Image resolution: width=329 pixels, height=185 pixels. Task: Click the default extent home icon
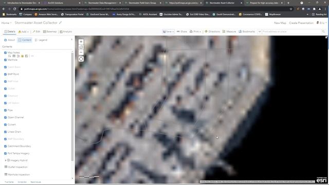81,47
